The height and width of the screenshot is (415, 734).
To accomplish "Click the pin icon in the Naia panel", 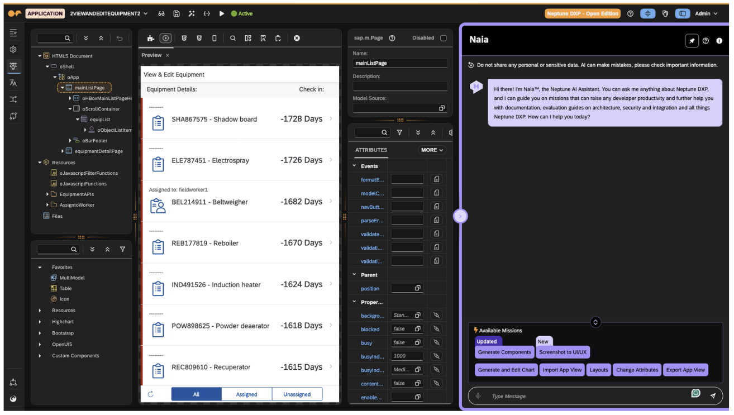I will (x=692, y=41).
